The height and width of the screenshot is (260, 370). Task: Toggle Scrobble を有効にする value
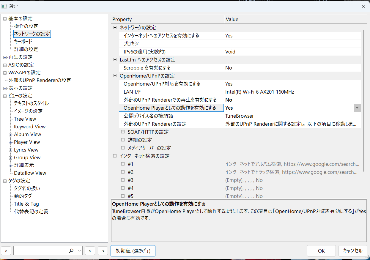pos(229,68)
